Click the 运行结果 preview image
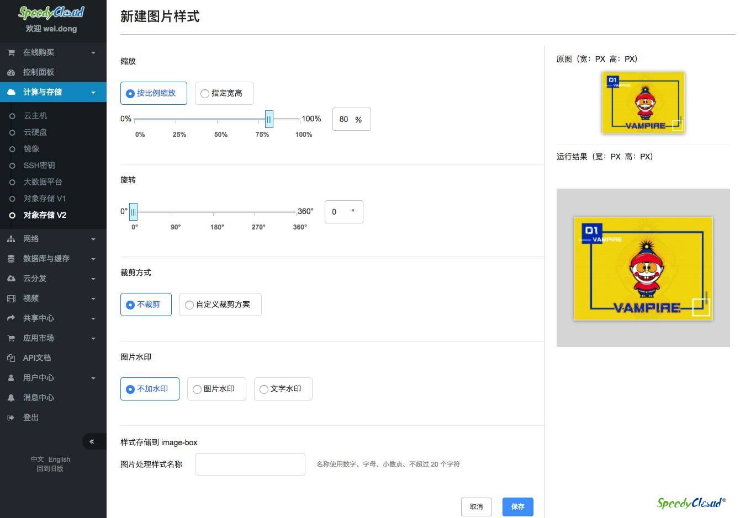 [643, 269]
